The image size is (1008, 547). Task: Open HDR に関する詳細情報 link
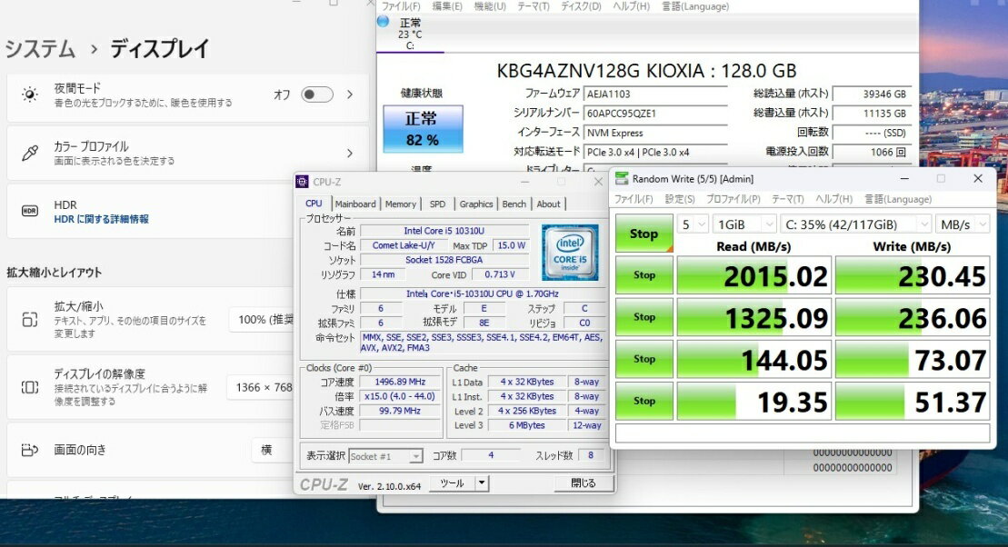pyautogui.click(x=101, y=219)
